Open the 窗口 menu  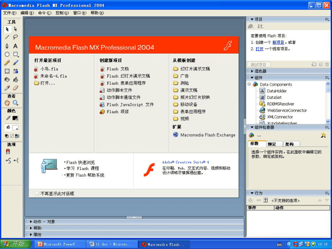tap(80, 13)
